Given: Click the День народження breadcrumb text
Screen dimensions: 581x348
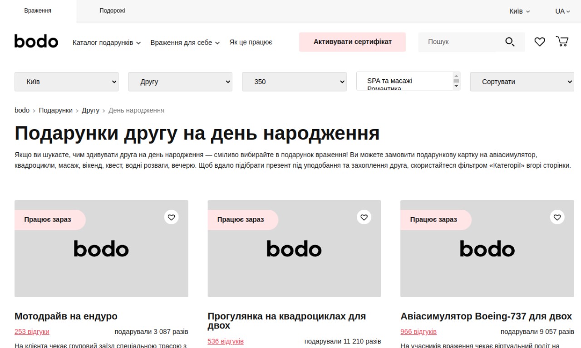Looking at the screenshot, I should tap(136, 110).
